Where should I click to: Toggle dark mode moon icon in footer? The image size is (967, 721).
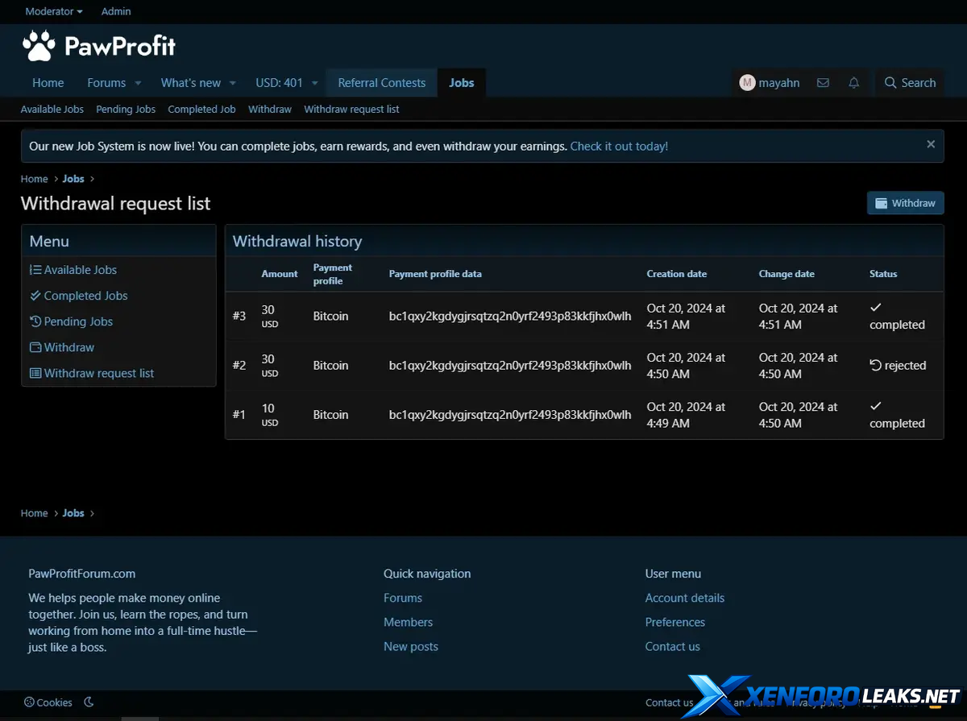click(89, 702)
